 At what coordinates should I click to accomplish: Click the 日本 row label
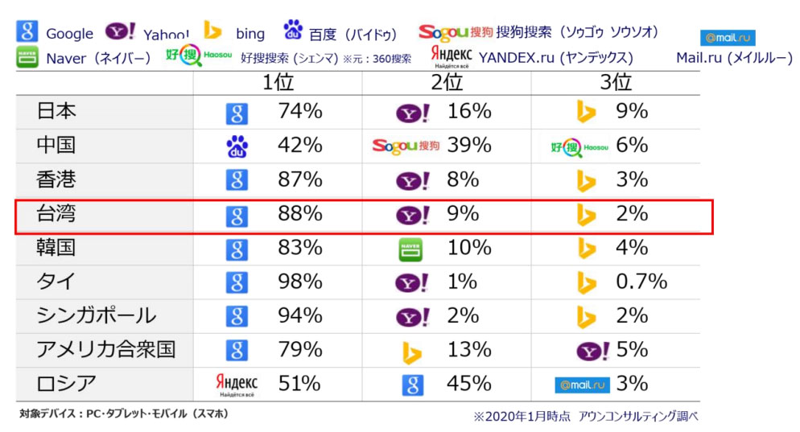tap(56, 111)
